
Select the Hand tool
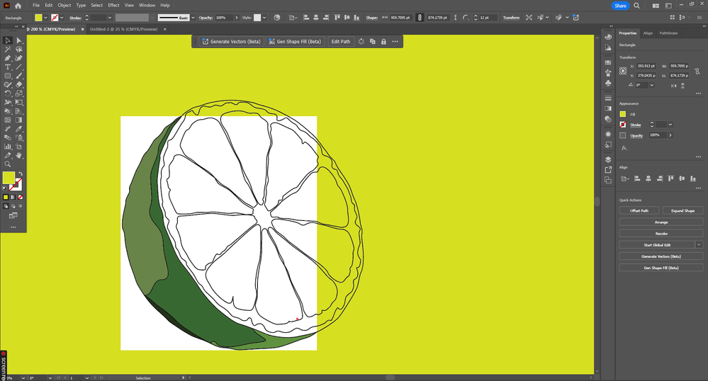[x=19, y=155]
